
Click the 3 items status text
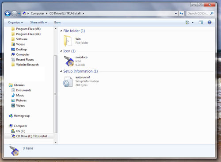28,148
